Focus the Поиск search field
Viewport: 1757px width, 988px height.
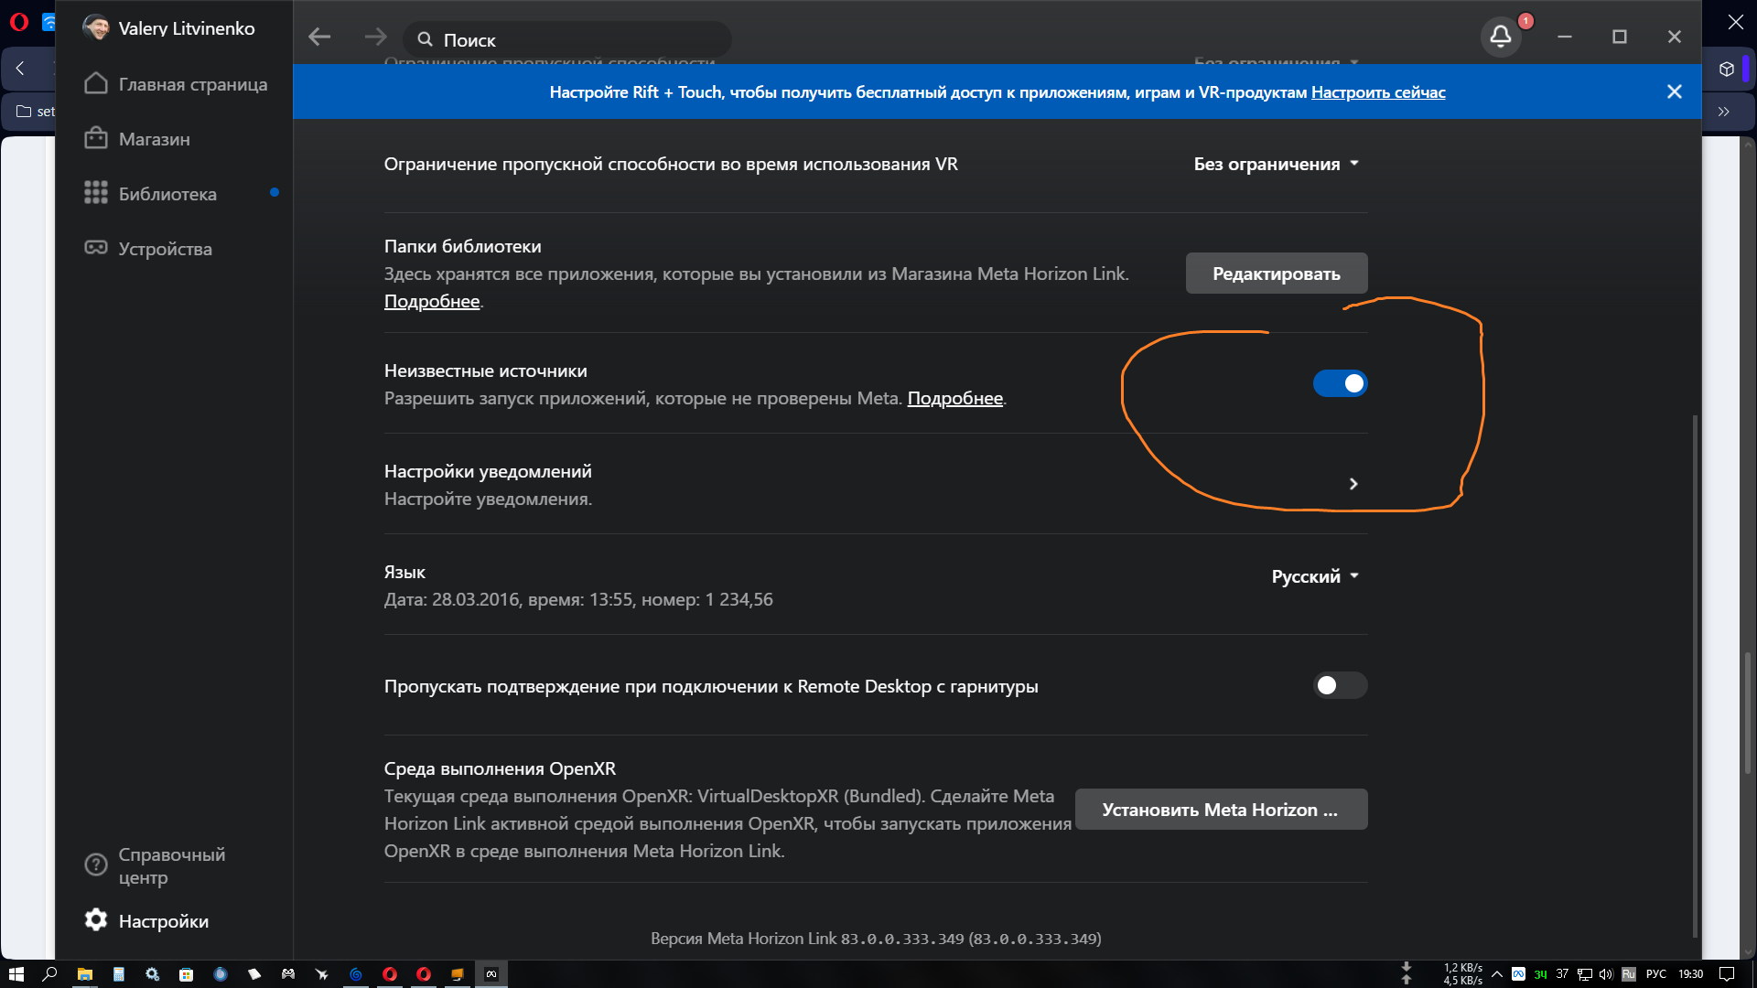pyautogui.click(x=567, y=39)
